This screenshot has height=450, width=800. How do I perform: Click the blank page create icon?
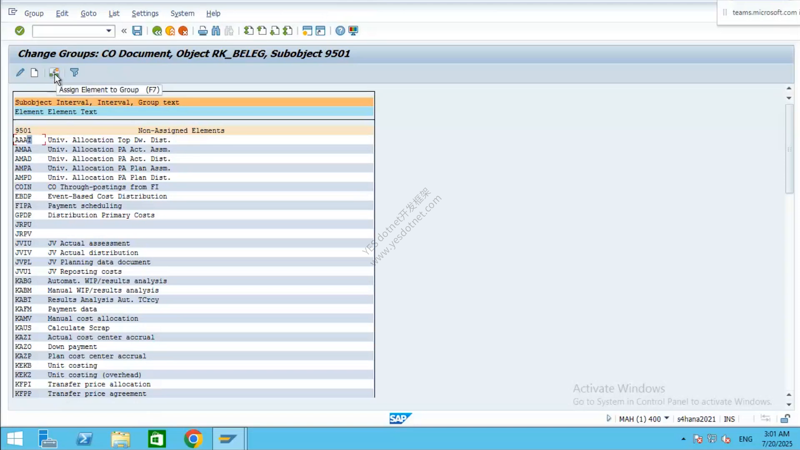pyautogui.click(x=35, y=72)
